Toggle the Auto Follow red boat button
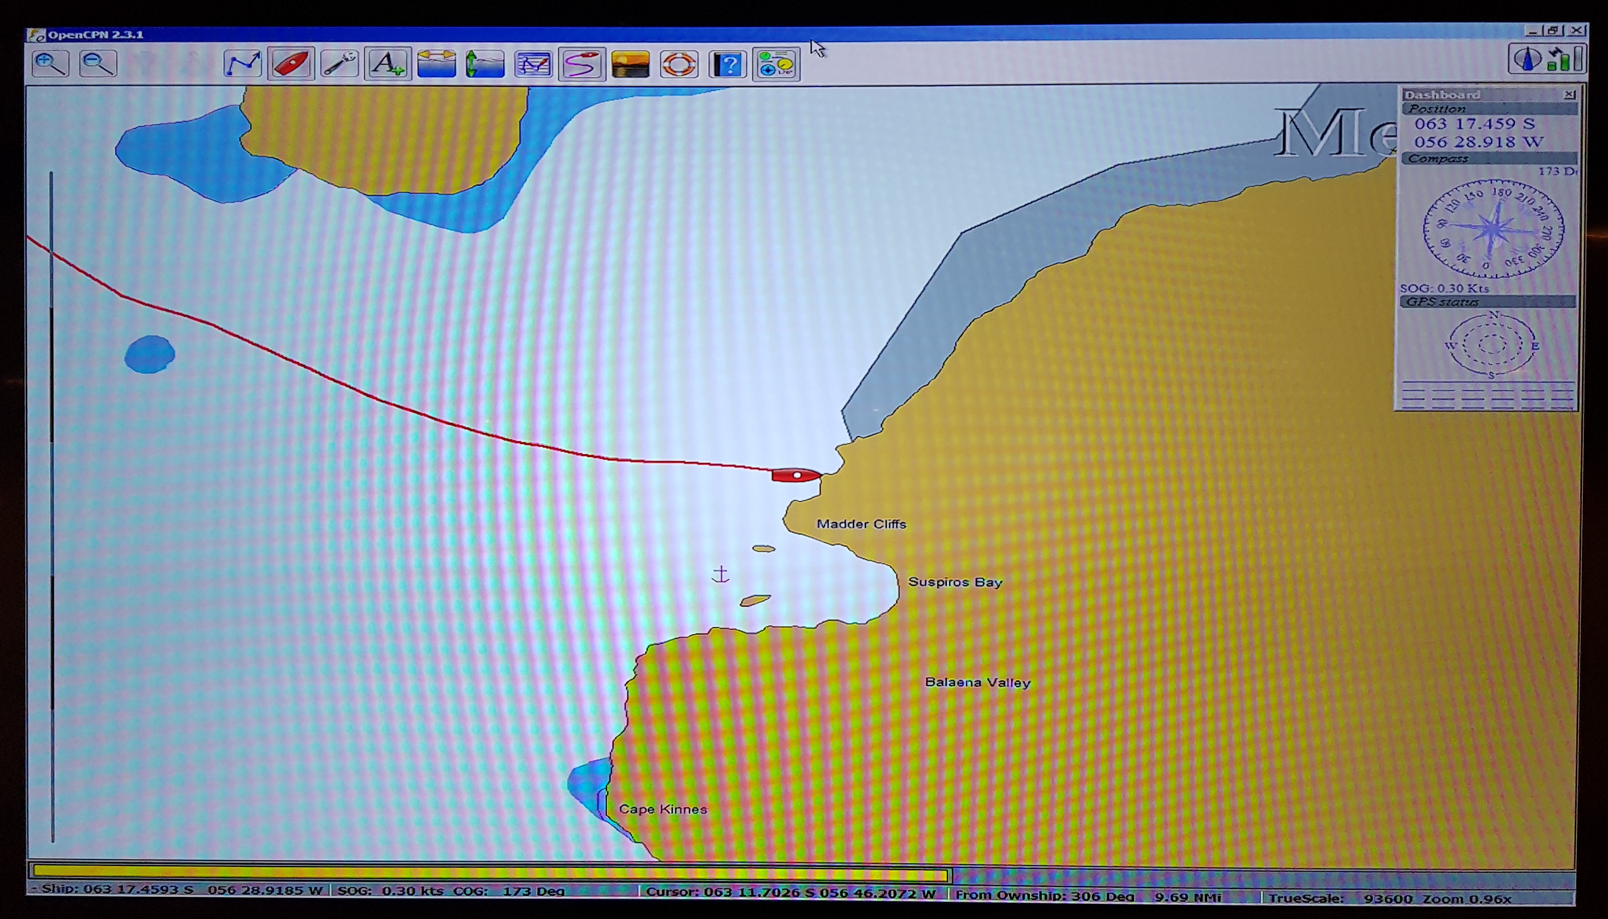Screen dimensions: 1608x919 291,64
